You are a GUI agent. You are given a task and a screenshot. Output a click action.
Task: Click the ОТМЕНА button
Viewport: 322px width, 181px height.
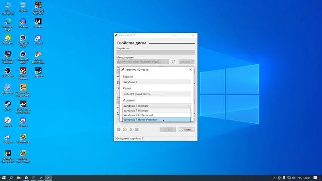(x=186, y=130)
